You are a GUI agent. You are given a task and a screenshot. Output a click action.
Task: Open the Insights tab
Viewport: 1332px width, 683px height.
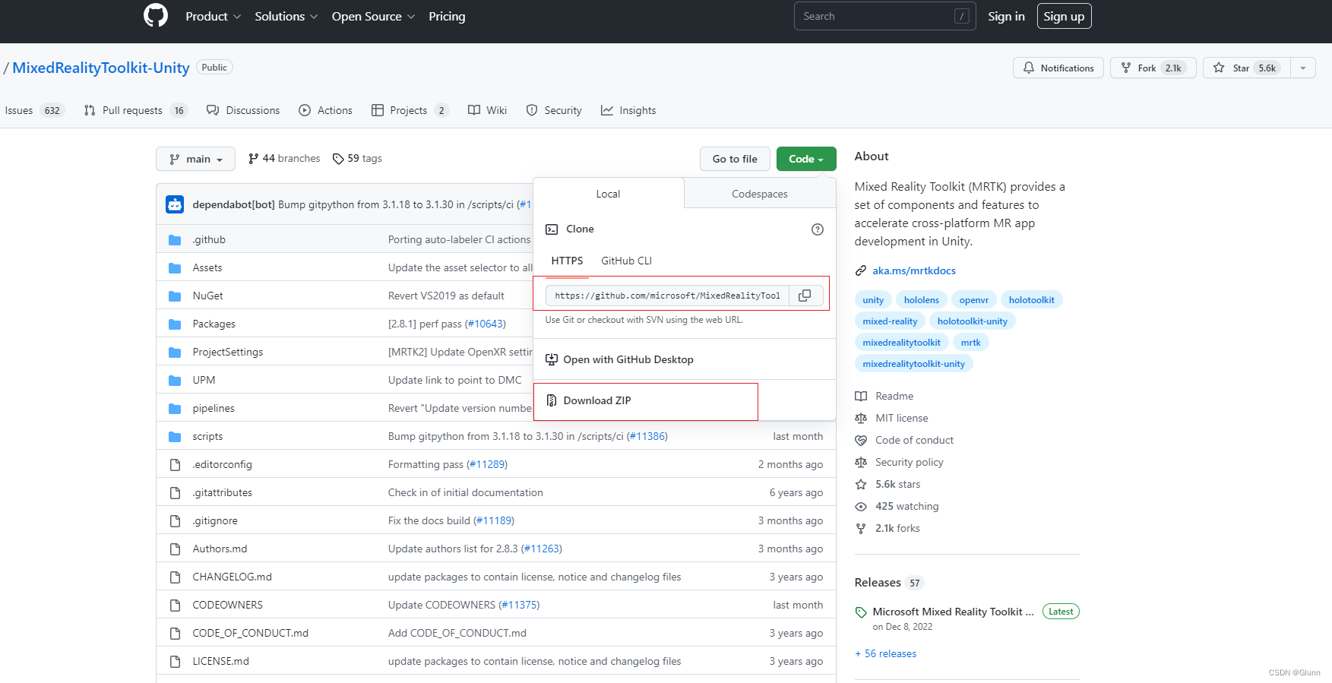pos(628,110)
